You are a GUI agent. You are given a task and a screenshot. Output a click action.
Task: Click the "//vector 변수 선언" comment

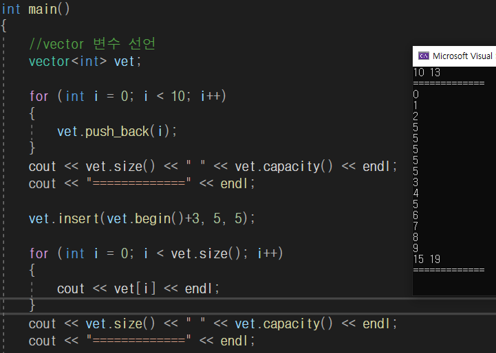point(92,44)
